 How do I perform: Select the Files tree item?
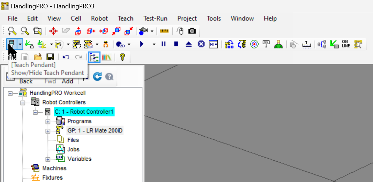coord(73,140)
